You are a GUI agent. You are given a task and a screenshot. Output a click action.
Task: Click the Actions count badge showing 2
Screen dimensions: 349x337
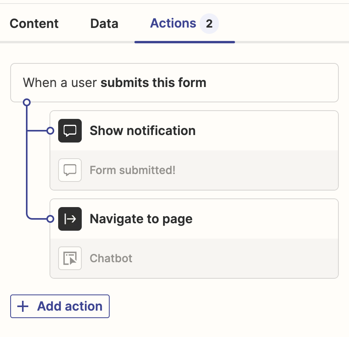point(209,24)
